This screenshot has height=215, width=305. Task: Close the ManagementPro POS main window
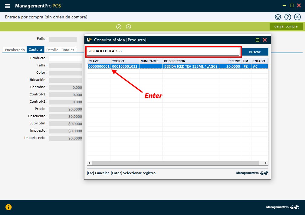click(299, 6)
